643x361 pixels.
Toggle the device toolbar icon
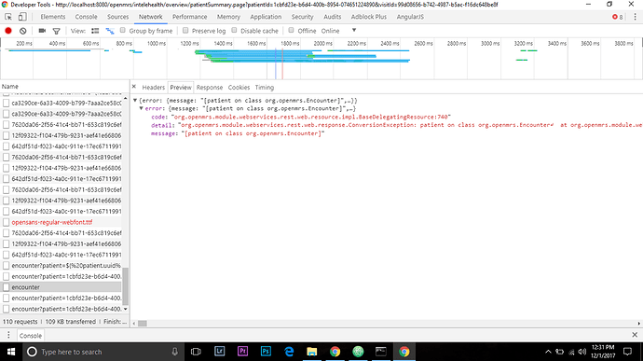click(x=22, y=17)
